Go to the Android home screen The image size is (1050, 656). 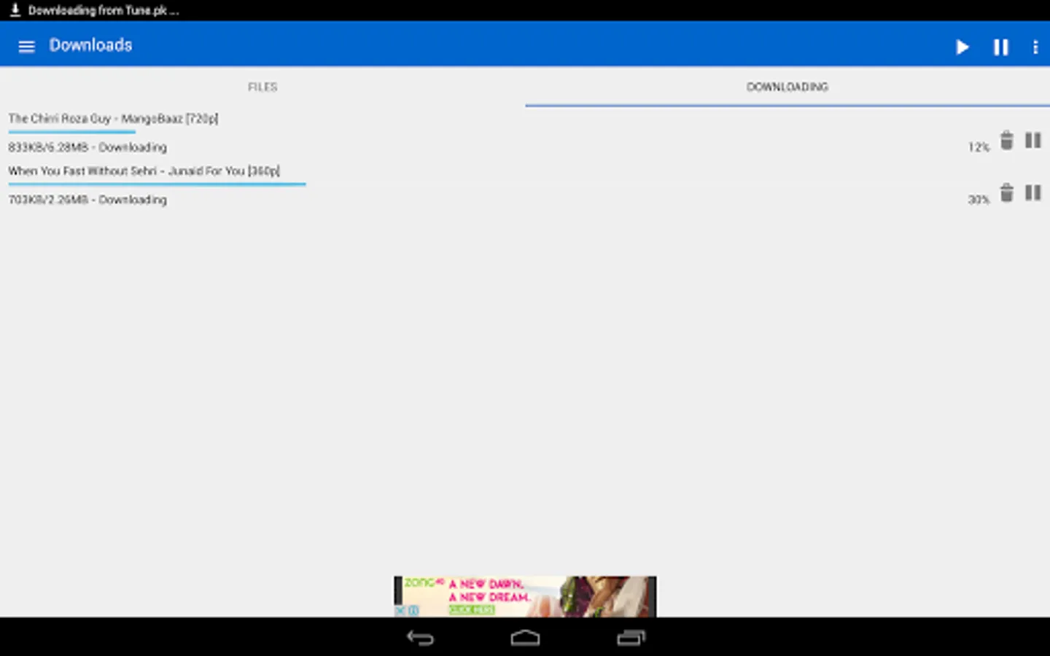525,639
